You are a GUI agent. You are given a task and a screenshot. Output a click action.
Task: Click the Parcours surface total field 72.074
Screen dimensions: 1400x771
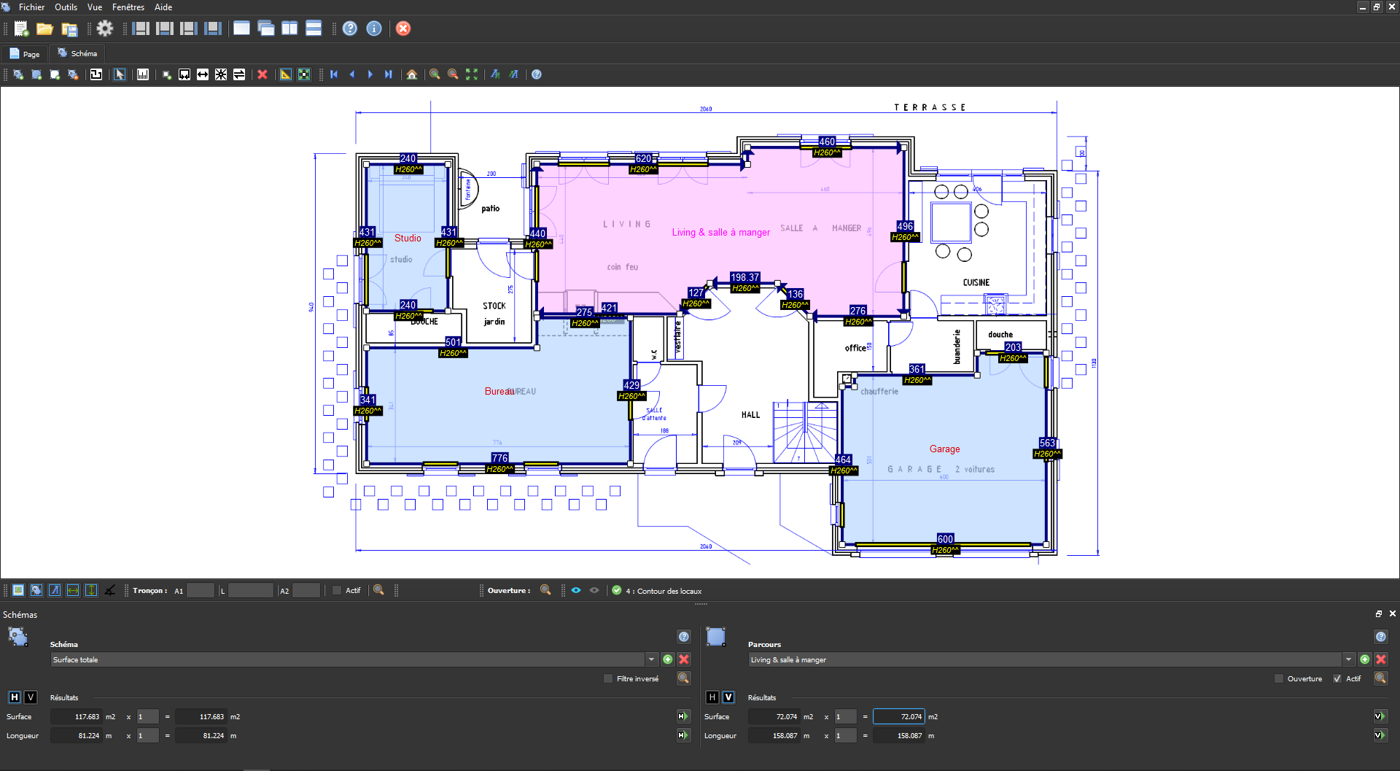(899, 716)
